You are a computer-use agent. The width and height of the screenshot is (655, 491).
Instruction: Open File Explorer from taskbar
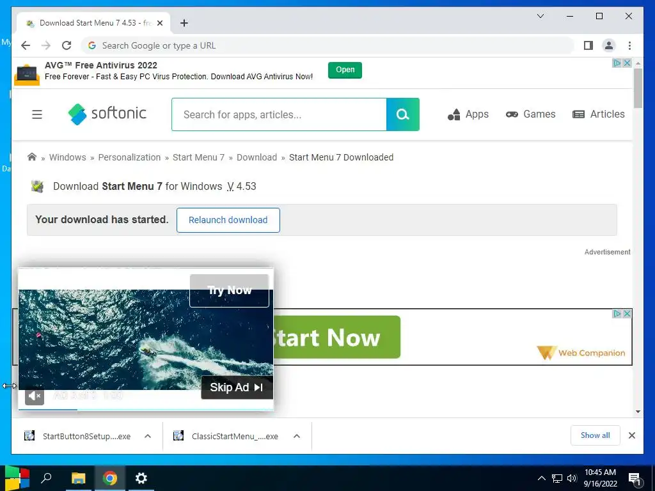tap(78, 478)
